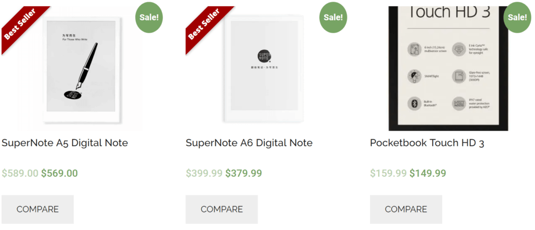535x230 pixels.
Task: Click the SMARTlight bulb icon in Pocketbook image
Action: (x=414, y=76)
